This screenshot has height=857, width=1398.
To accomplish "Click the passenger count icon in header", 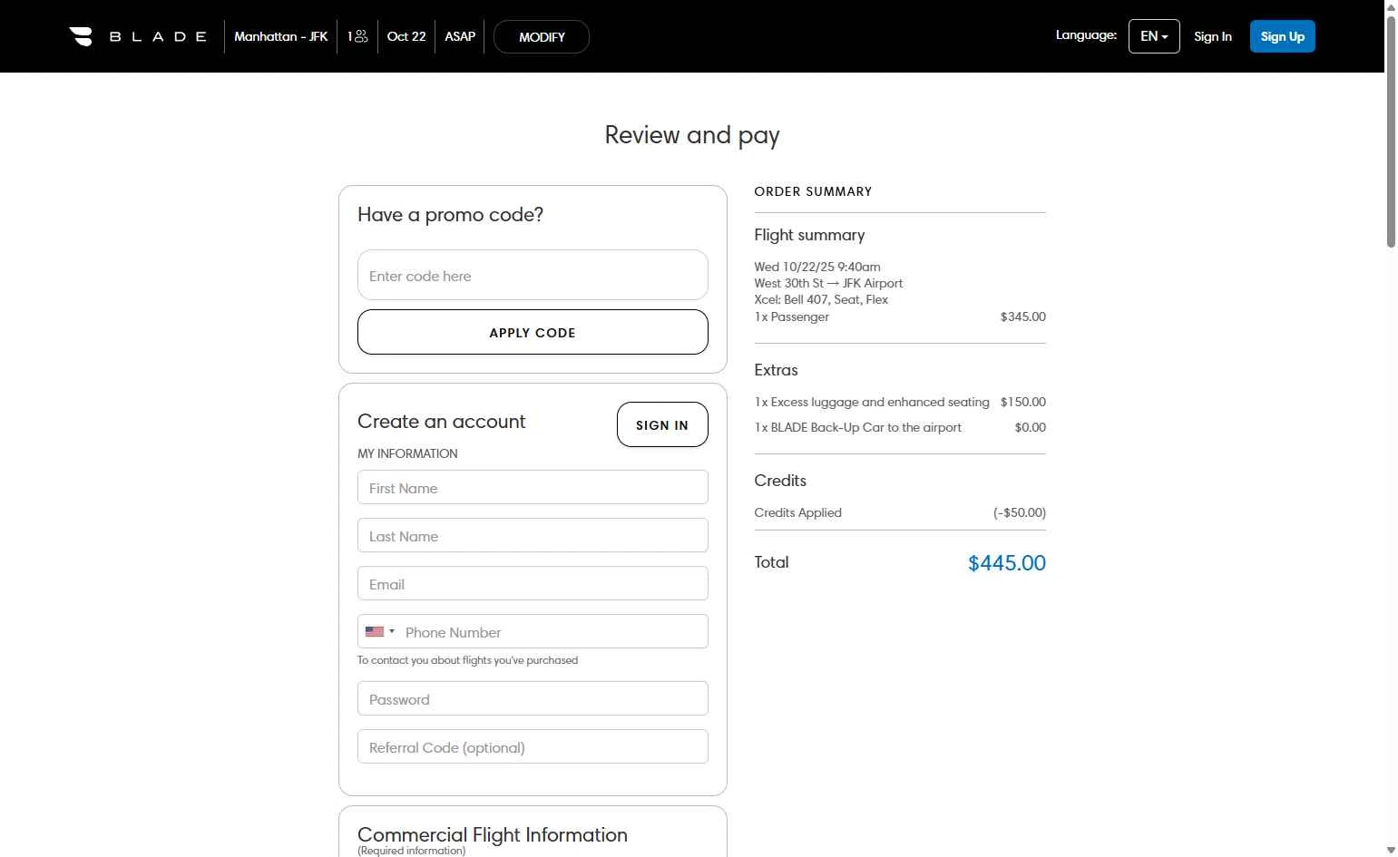I will (x=361, y=36).
